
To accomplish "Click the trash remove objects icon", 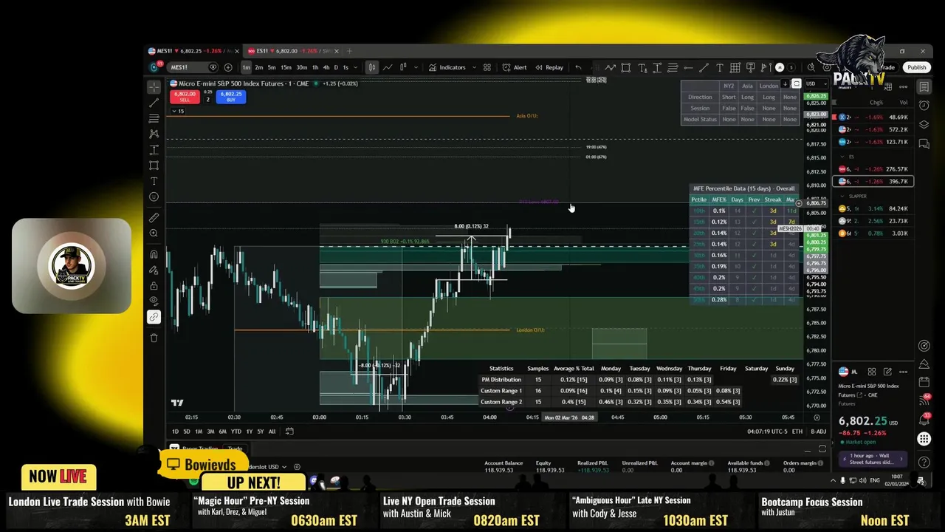I will [154, 338].
